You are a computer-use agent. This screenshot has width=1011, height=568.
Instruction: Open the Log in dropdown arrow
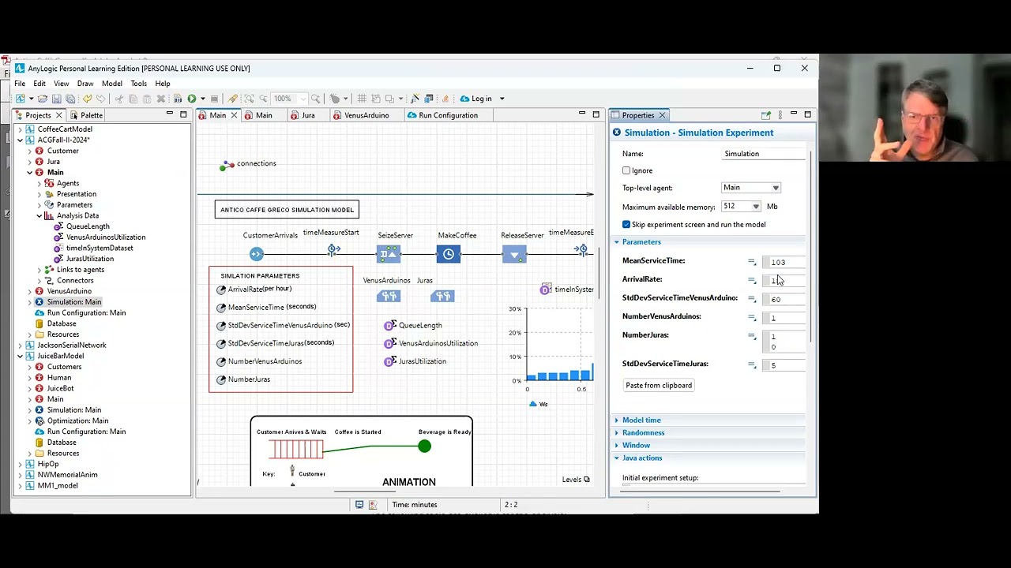click(502, 99)
